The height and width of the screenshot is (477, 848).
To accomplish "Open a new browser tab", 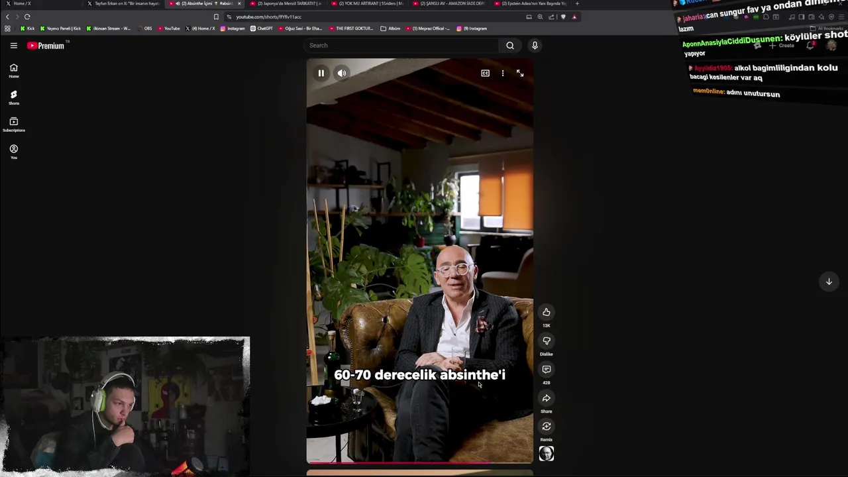I will coord(577,3).
